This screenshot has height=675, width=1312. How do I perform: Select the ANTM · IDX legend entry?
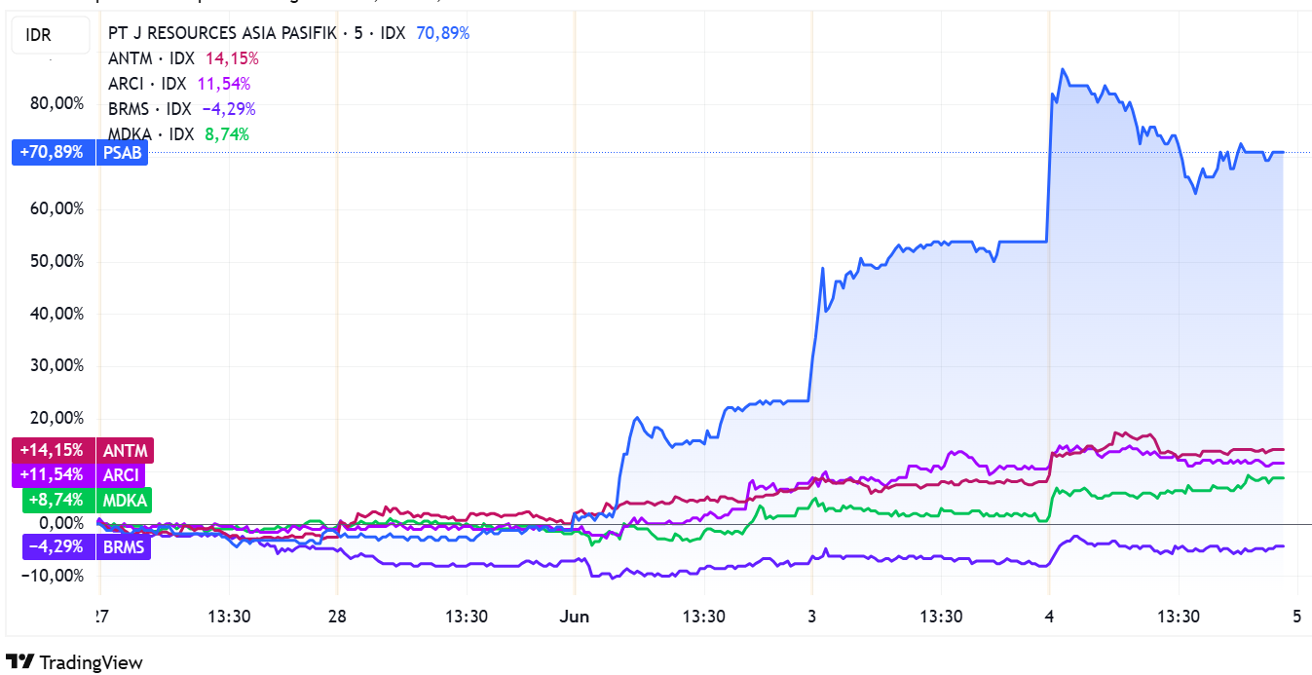151,58
